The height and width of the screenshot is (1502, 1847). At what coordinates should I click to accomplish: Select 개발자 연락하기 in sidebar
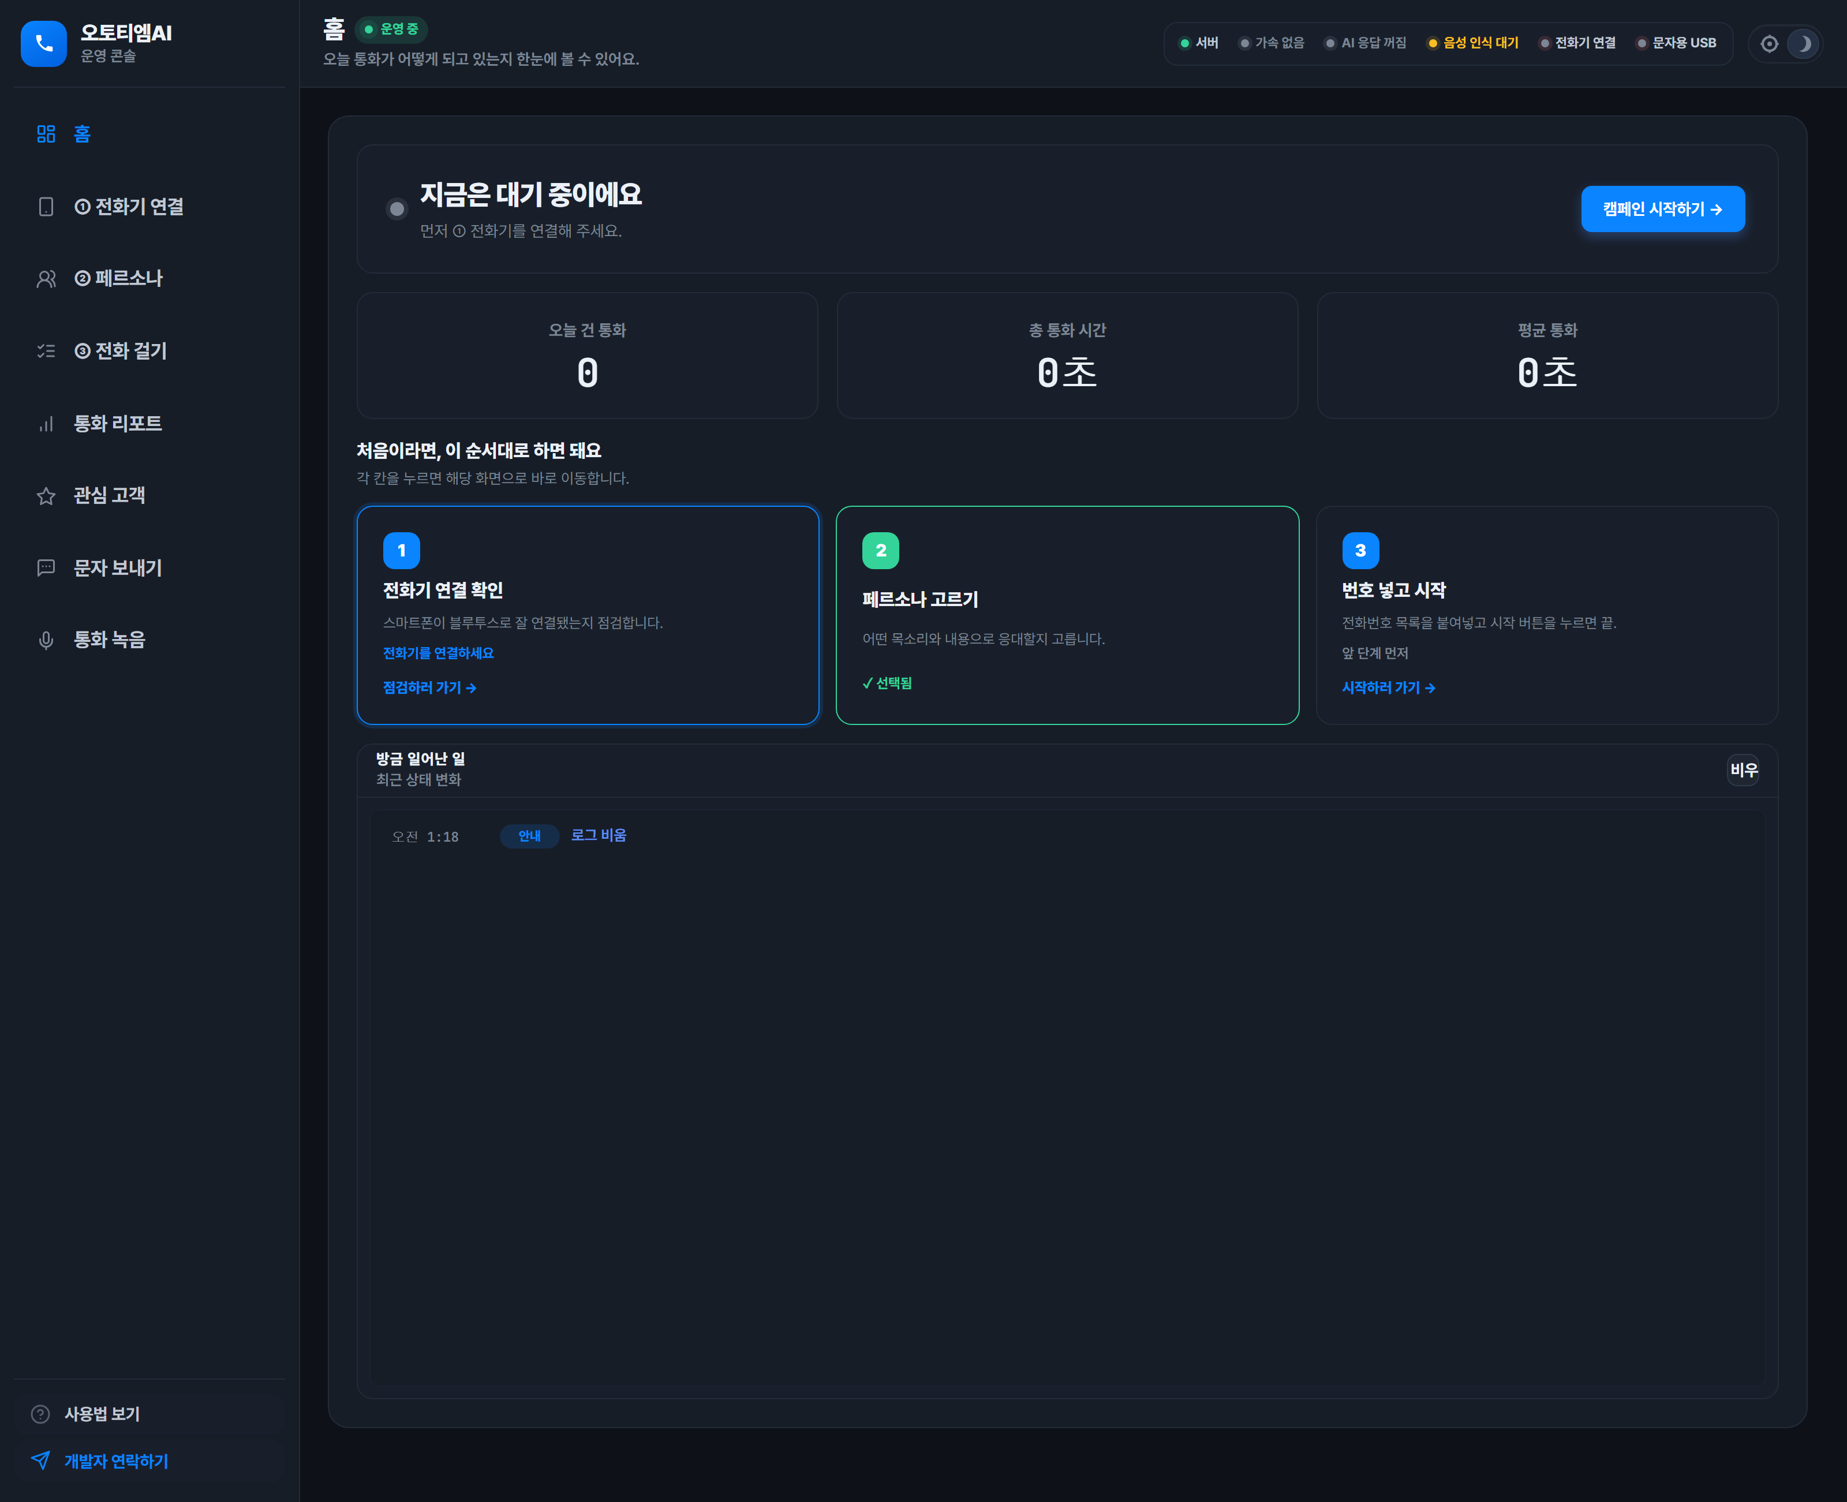149,1462
